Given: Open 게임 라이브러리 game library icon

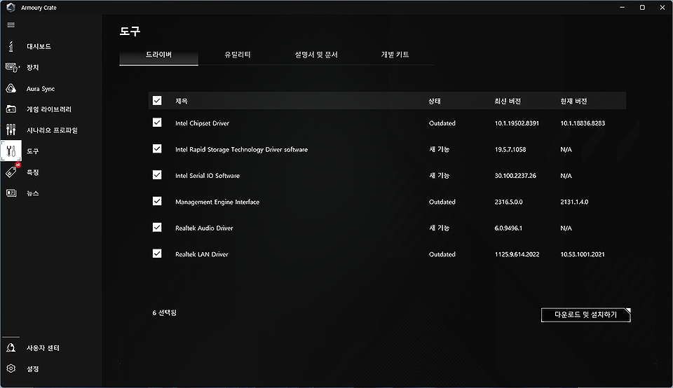Looking at the screenshot, I should coord(11,109).
